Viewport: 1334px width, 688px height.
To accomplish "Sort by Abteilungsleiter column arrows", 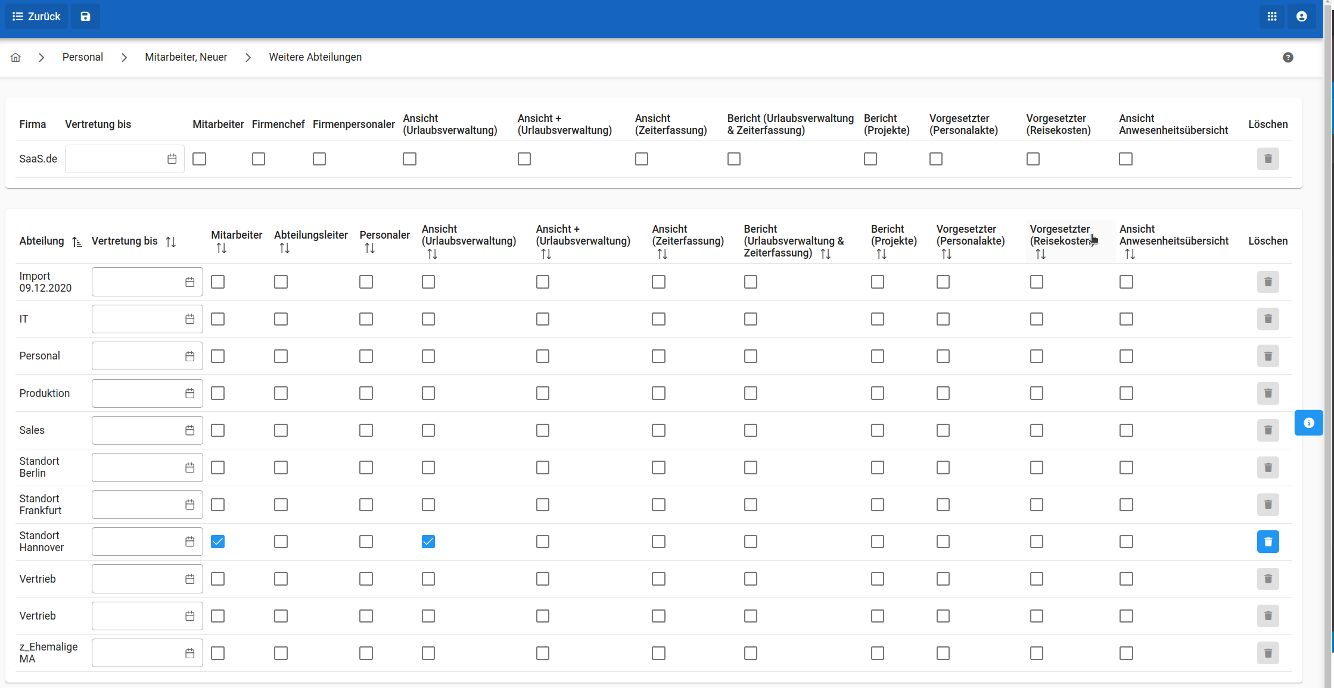I will pyautogui.click(x=285, y=248).
